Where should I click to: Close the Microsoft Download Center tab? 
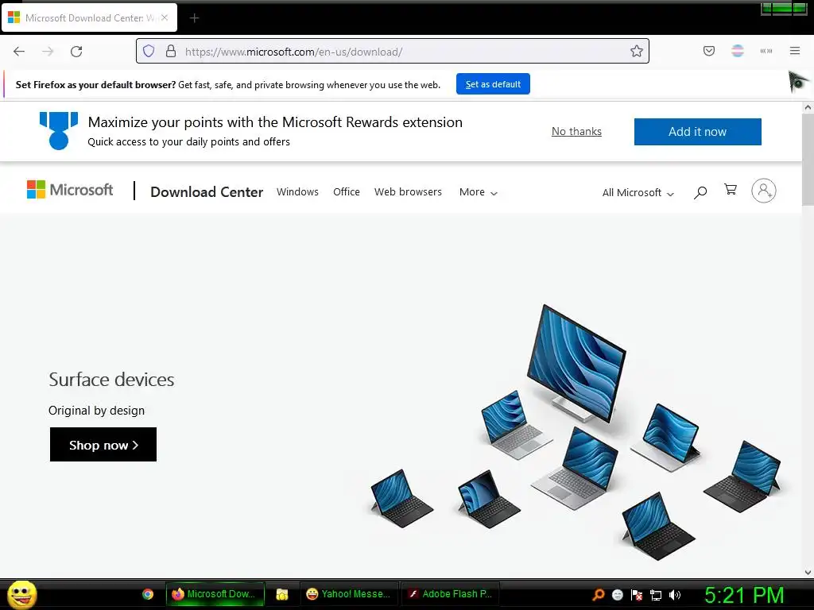[165, 17]
